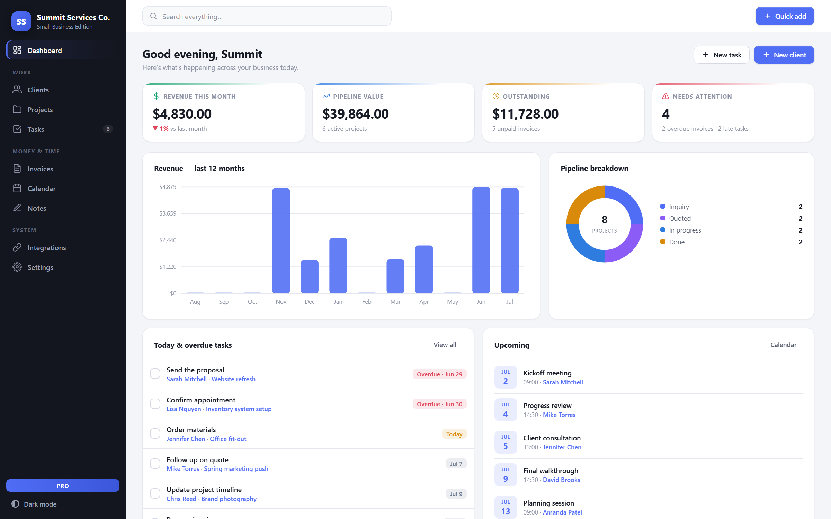Click the Jul revenue bar

tap(509, 240)
